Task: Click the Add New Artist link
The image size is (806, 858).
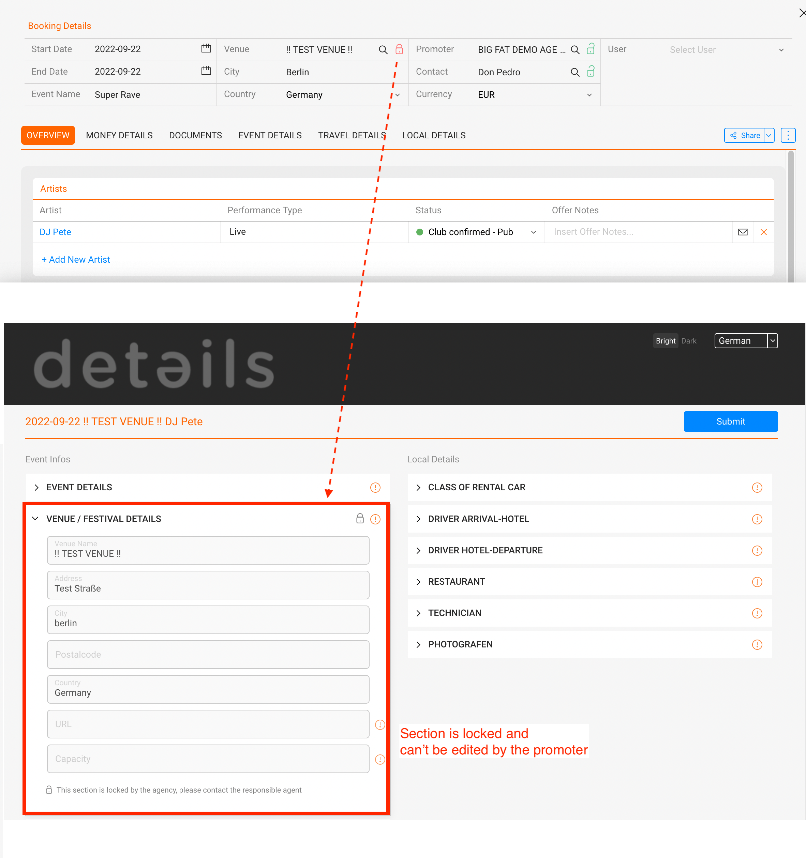Action: click(76, 259)
